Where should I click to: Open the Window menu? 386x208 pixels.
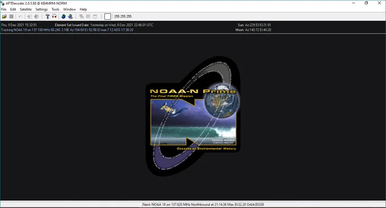click(x=69, y=9)
